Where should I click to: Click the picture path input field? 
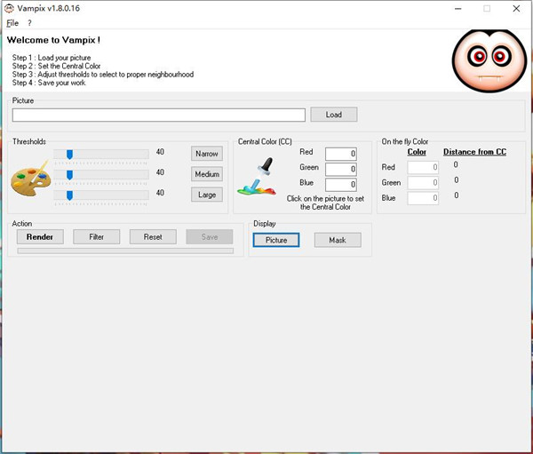pos(159,115)
